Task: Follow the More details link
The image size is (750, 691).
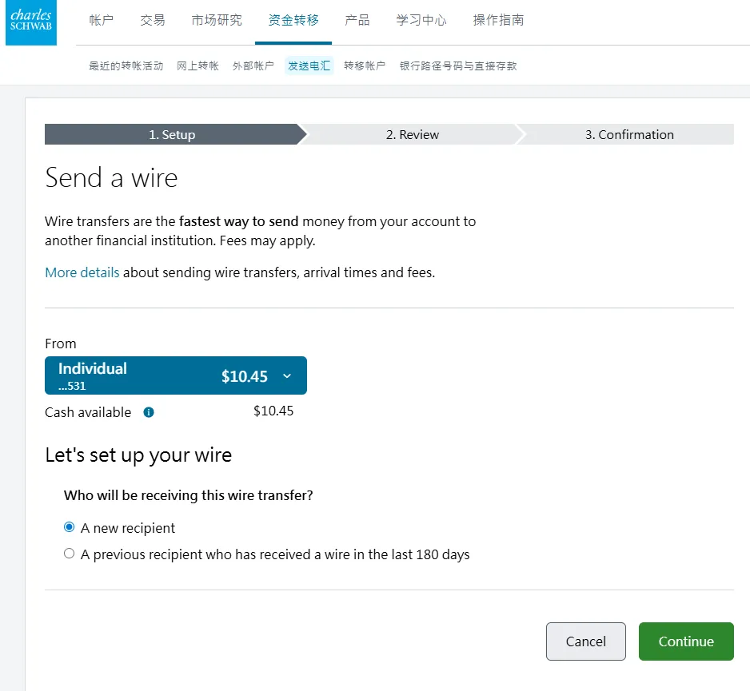Action: (x=82, y=272)
